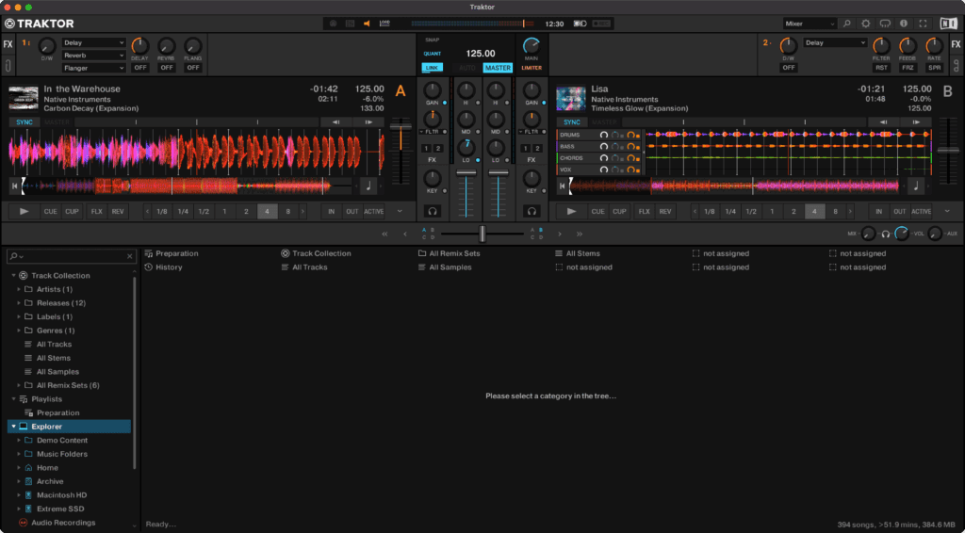965x533 pixels.
Task: Click the CUE button on Deck B
Action: pos(597,212)
